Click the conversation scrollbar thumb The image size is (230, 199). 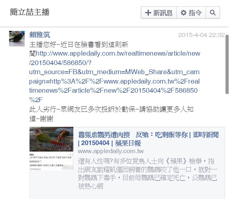tap(227, 64)
